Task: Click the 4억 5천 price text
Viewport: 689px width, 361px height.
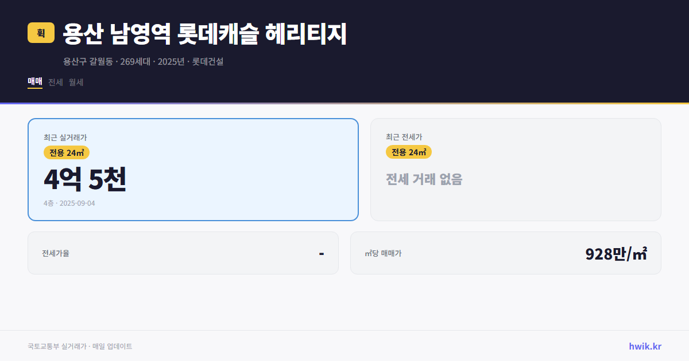Action: coord(85,180)
